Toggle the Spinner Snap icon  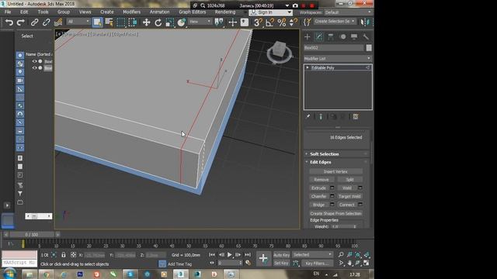(x=294, y=22)
